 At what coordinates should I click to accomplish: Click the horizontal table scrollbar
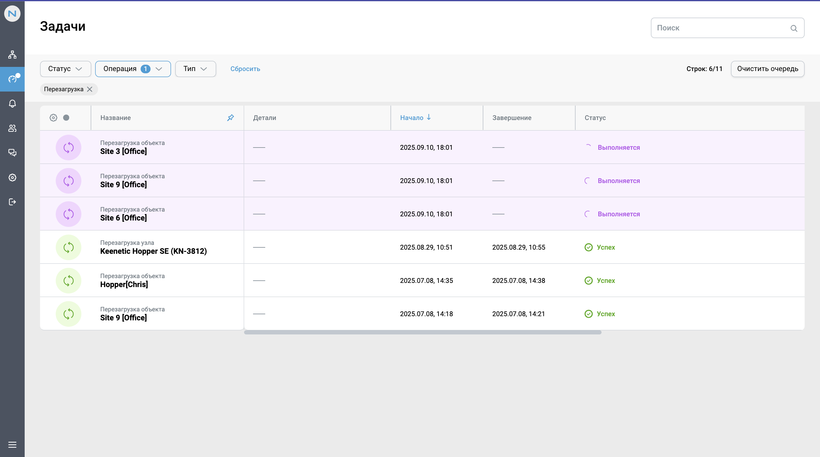pyautogui.click(x=422, y=333)
